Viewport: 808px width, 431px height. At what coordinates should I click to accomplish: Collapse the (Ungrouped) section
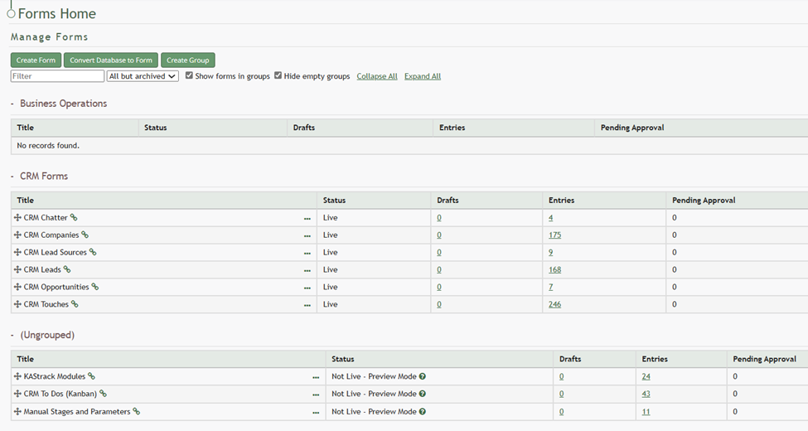click(x=12, y=336)
